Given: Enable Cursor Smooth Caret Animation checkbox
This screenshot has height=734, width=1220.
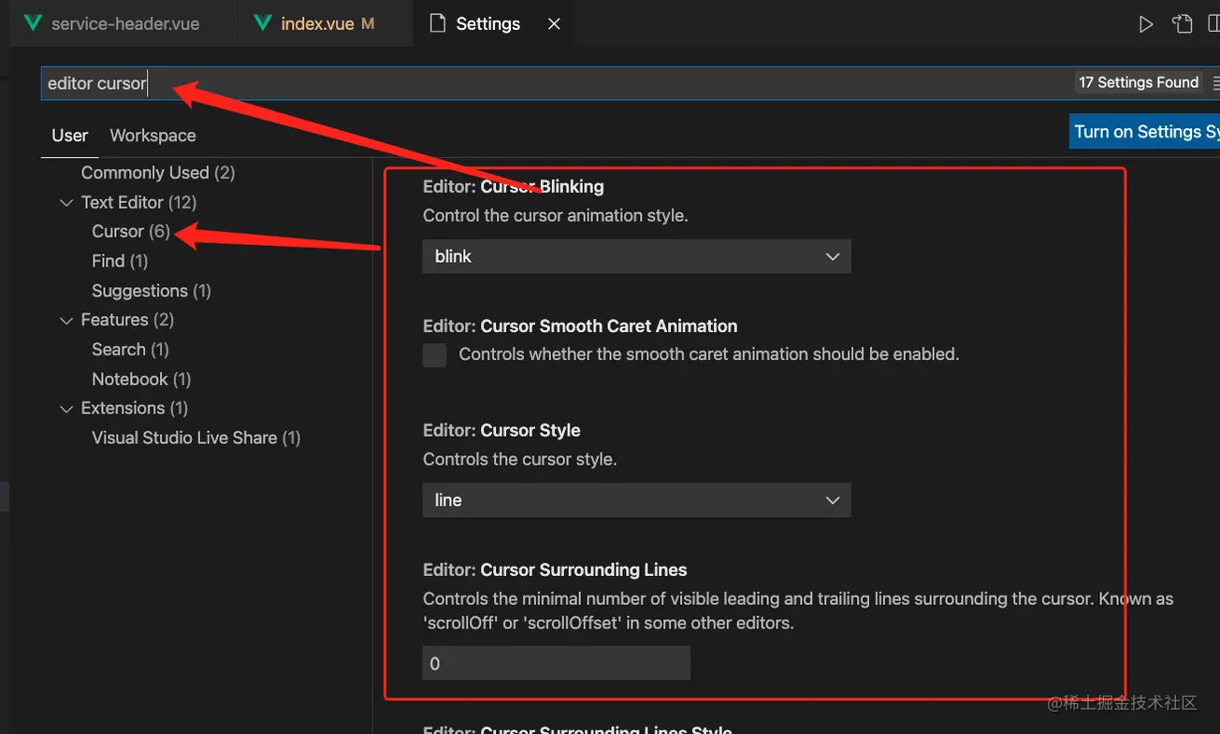Looking at the screenshot, I should coord(435,355).
